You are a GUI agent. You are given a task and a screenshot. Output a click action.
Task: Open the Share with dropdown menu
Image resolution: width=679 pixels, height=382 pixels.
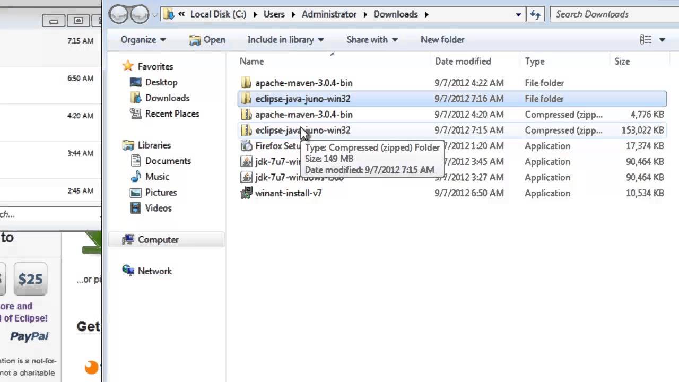point(372,40)
